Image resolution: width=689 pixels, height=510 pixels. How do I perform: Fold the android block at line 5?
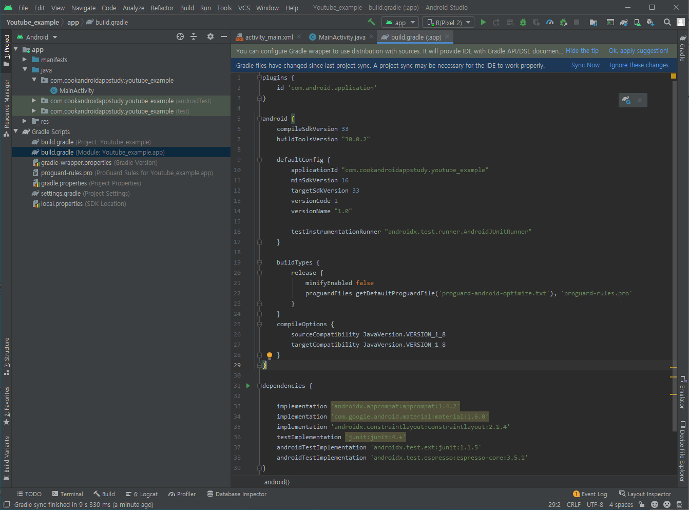[259, 119]
